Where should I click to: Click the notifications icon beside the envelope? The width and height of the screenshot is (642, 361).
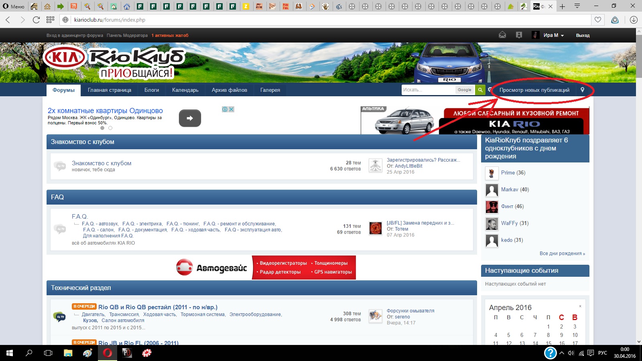(x=519, y=35)
